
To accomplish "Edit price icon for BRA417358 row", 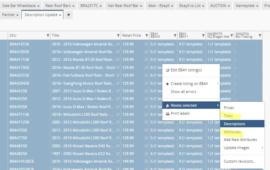I will point(146,68).
